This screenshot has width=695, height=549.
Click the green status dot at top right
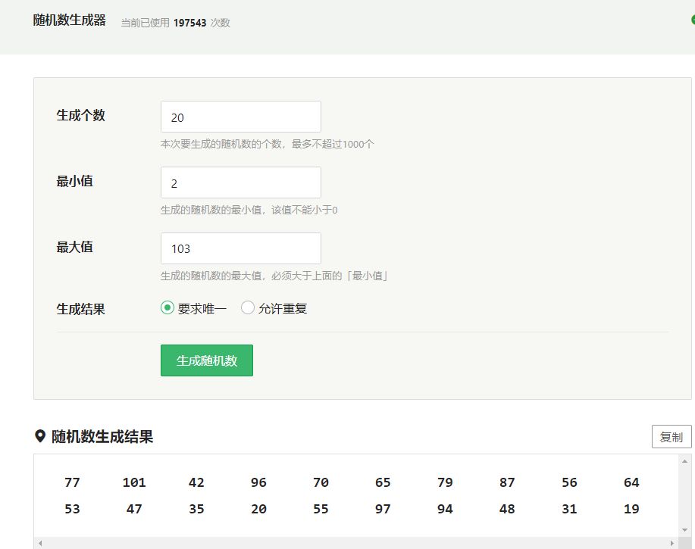pos(693,20)
